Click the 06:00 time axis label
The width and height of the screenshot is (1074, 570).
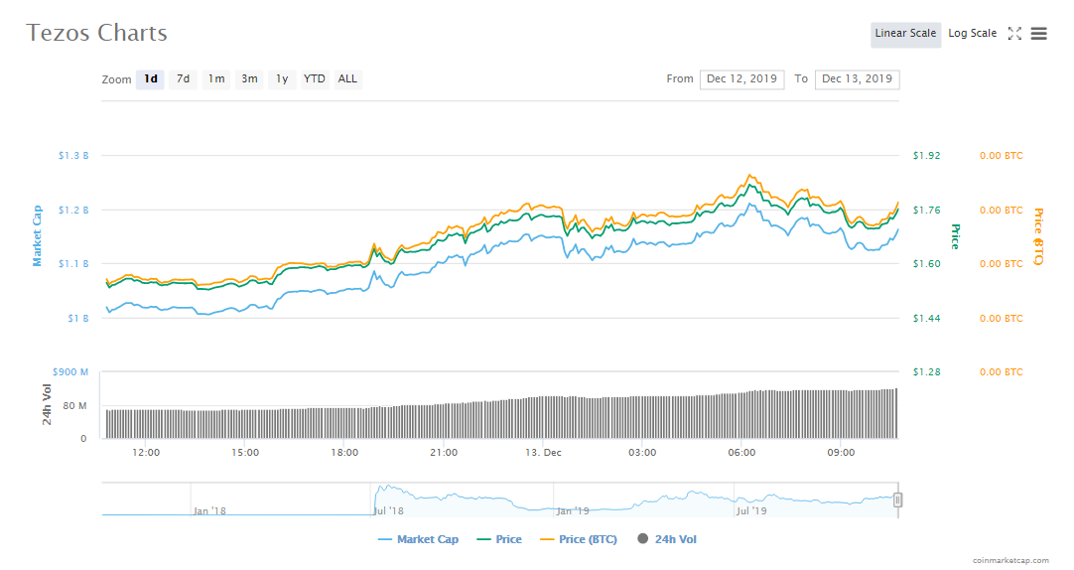pyautogui.click(x=741, y=452)
